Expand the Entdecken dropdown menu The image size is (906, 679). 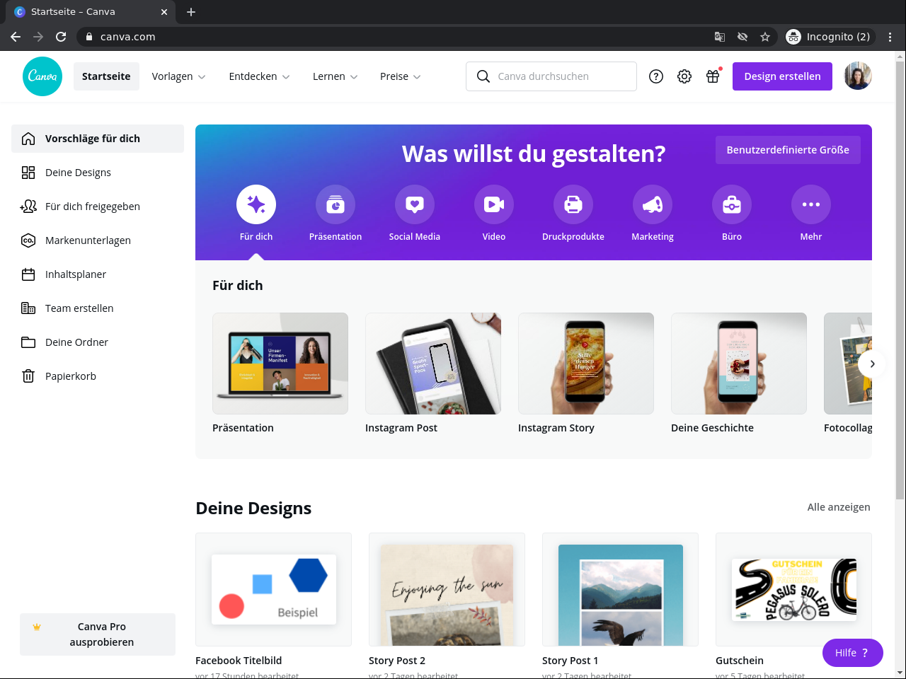tap(259, 76)
